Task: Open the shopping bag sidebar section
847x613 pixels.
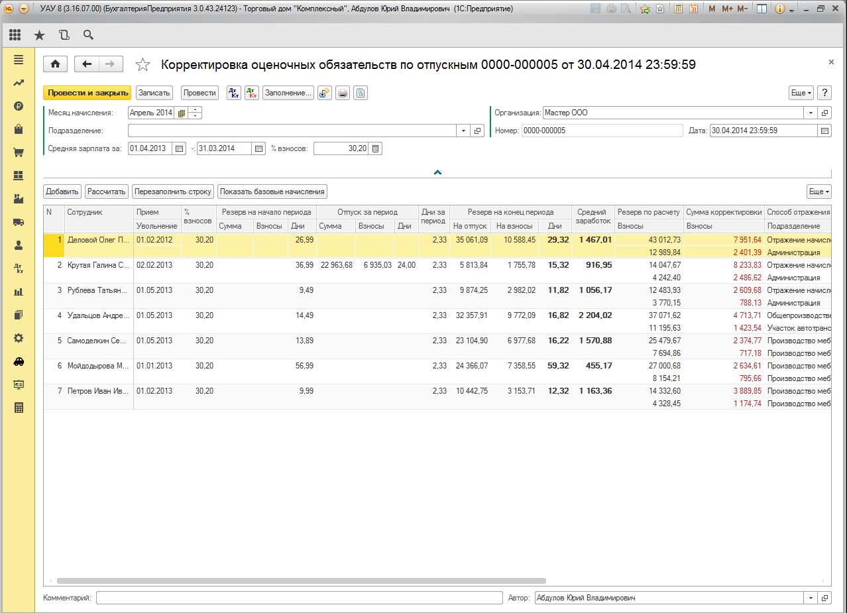Action: tap(19, 129)
